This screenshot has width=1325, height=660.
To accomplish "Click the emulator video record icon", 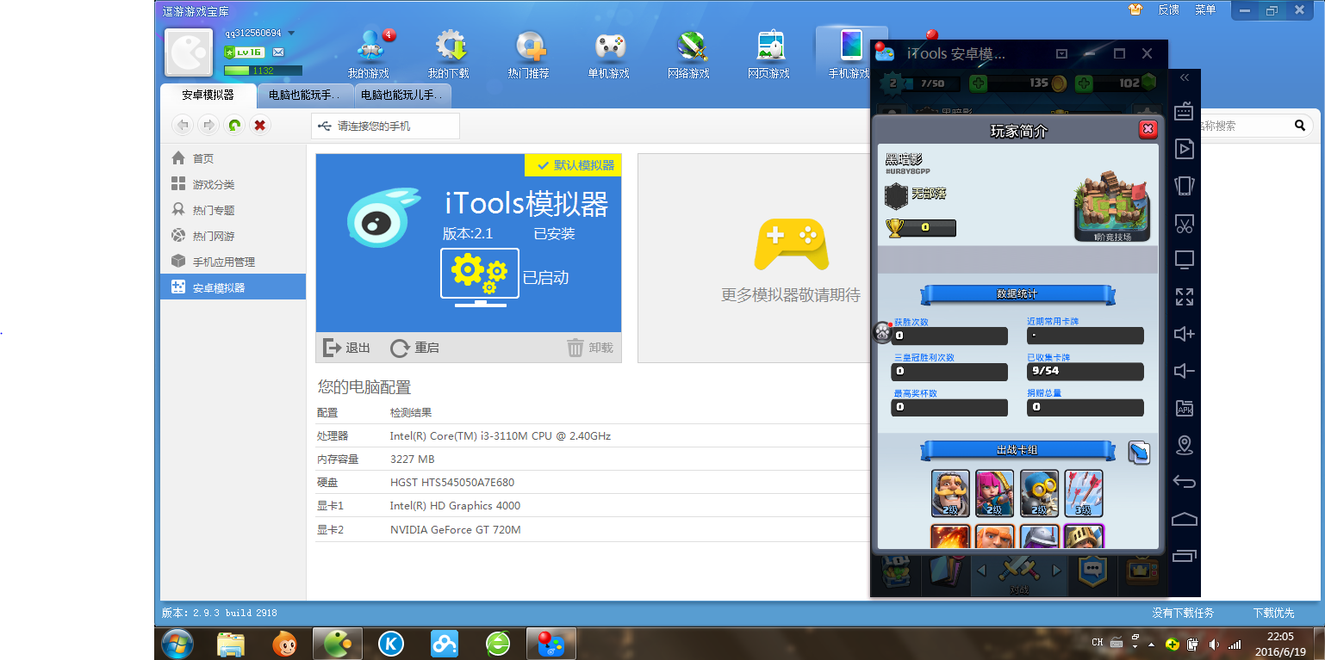I will (1185, 148).
